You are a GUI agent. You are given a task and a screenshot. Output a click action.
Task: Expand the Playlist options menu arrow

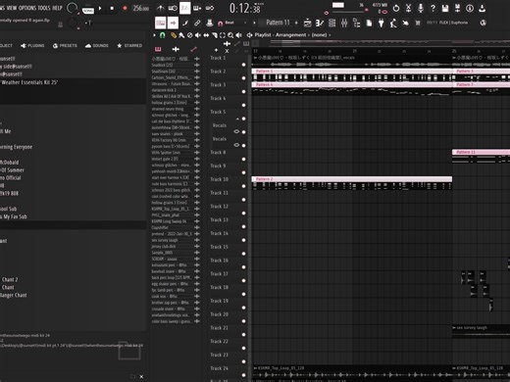pos(155,35)
